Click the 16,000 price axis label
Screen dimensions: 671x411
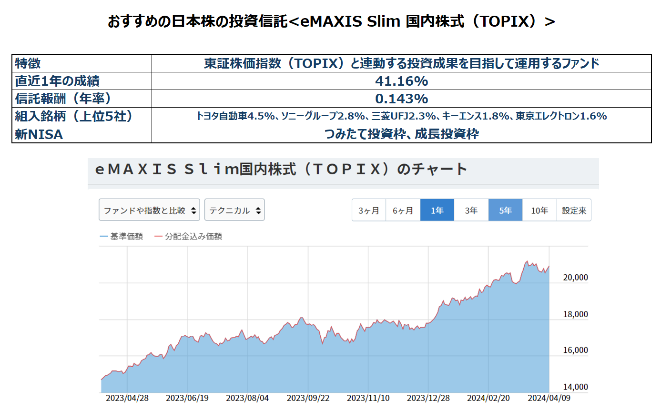576,350
